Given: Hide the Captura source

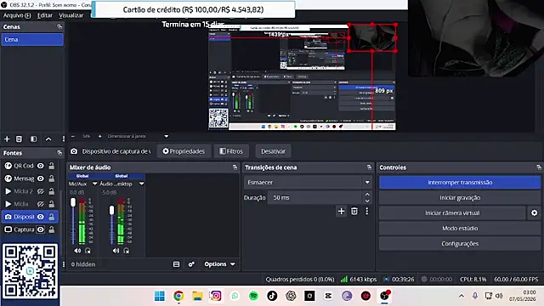Looking at the screenshot, I should tap(41, 229).
